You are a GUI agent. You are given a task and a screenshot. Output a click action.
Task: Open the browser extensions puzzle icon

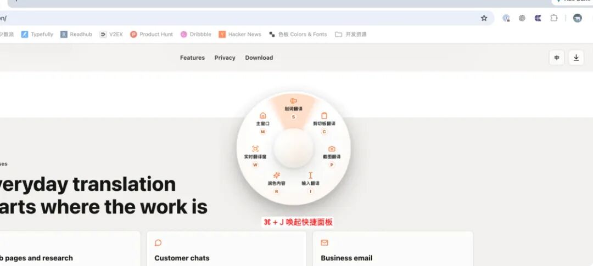coord(553,18)
